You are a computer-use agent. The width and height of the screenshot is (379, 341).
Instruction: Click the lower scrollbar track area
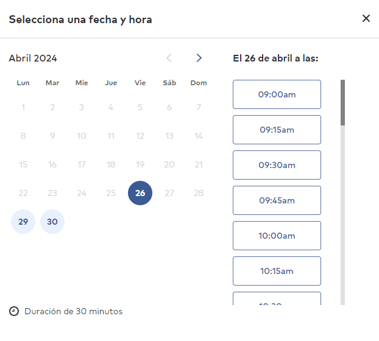pos(342,215)
